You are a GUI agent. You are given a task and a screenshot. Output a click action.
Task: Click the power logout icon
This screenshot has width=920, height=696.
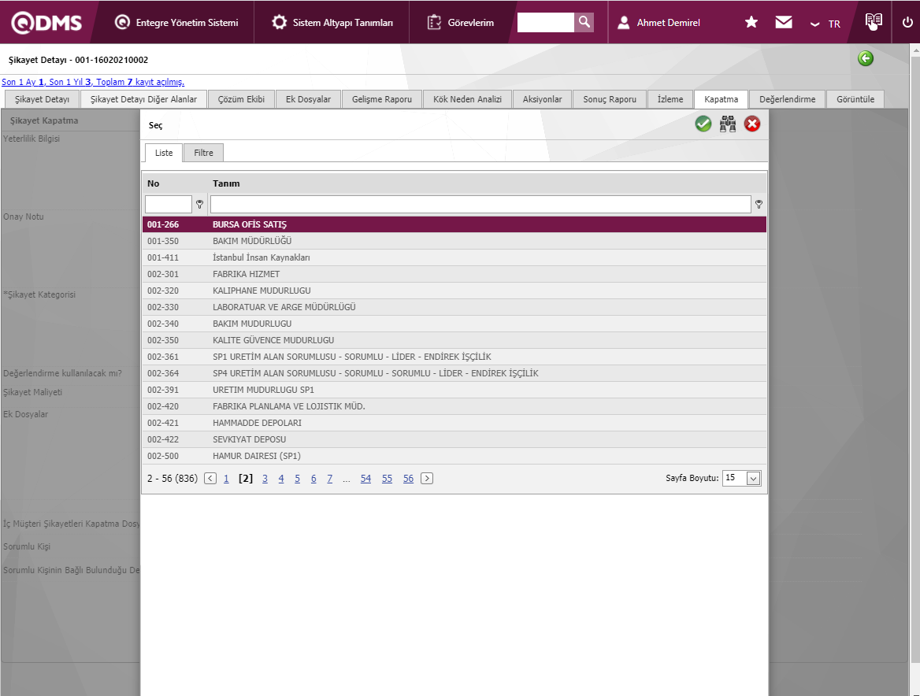pyautogui.click(x=907, y=22)
